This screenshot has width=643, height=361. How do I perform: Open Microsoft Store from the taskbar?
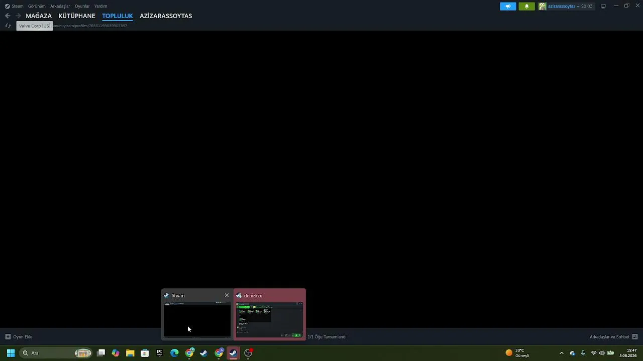pos(145,353)
